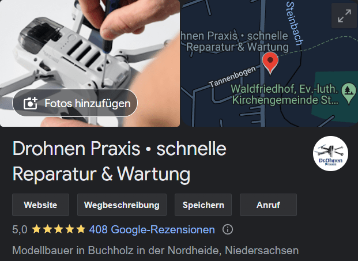
Task: Save the business with Speichern
Action: pyautogui.click(x=203, y=205)
